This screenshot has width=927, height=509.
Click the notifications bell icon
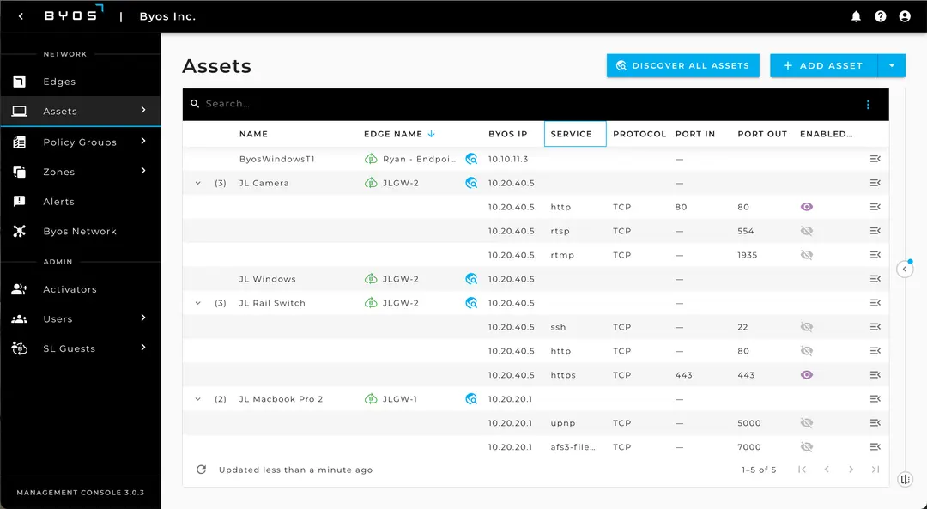856,16
